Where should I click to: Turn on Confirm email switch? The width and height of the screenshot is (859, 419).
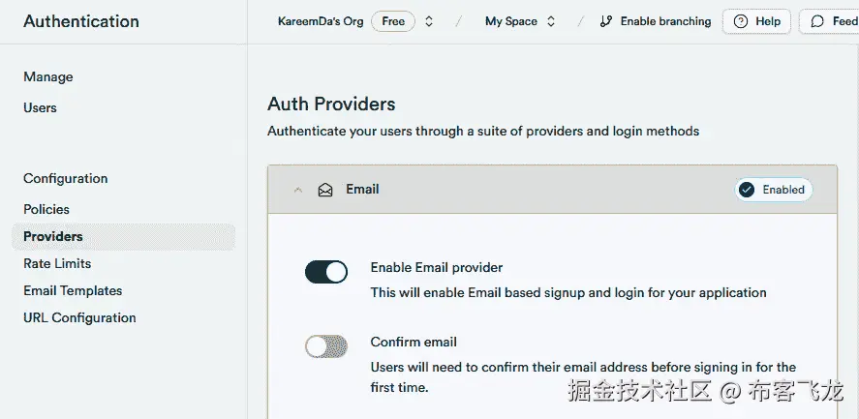tap(326, 346)
